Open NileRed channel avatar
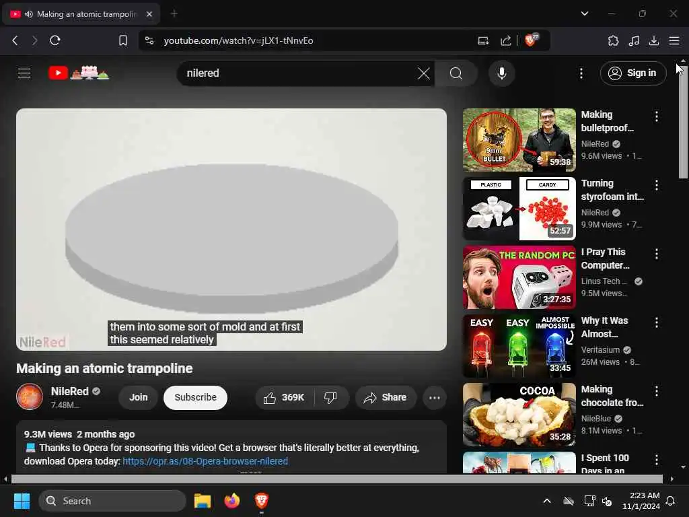Image resolution: width=689 pixels, height=517 pixels. pos(30,397)
